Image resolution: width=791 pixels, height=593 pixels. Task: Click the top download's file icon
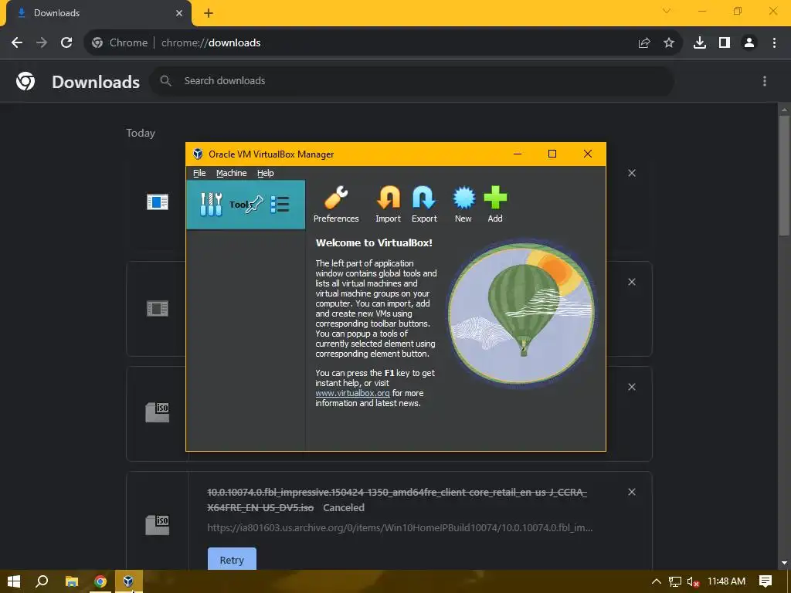pyautogui.click(x=158, y=202)
